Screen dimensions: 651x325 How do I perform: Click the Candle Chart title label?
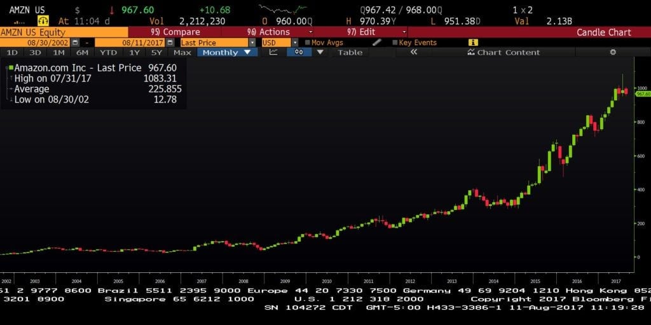[604, 32]
